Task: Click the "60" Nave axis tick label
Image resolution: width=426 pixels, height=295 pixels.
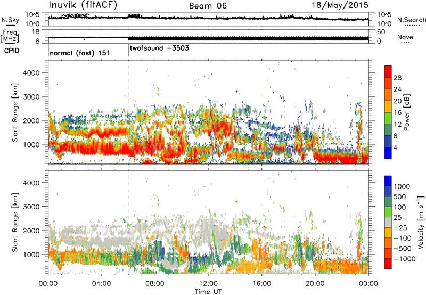Action: (x=381, y=32)
